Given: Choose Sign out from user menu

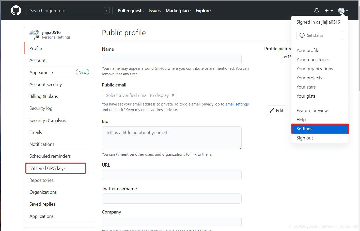Looking at the screenshot, I should point(320,138).
